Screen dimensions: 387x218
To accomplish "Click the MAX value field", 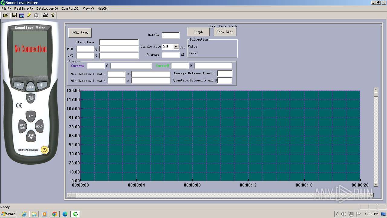I will [x=86, y=56].
